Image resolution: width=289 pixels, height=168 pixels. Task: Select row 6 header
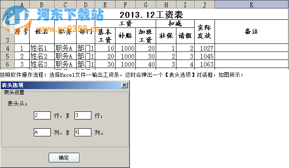7,64
